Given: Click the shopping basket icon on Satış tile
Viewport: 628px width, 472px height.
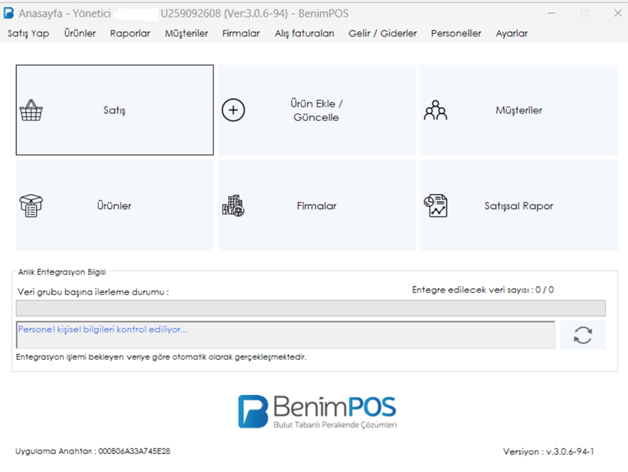Looking at the screenshot, I should [31, 110].
